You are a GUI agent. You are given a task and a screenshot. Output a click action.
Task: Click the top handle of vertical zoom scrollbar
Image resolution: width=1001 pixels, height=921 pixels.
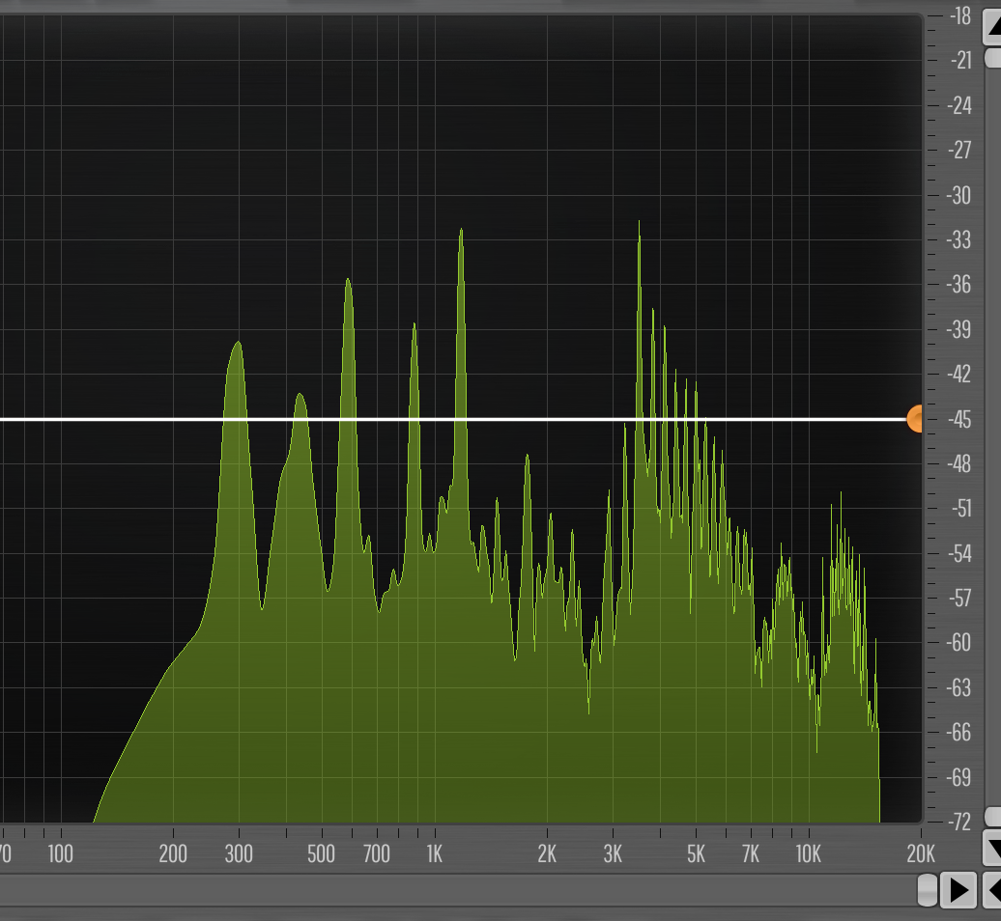tap(992, 58)
